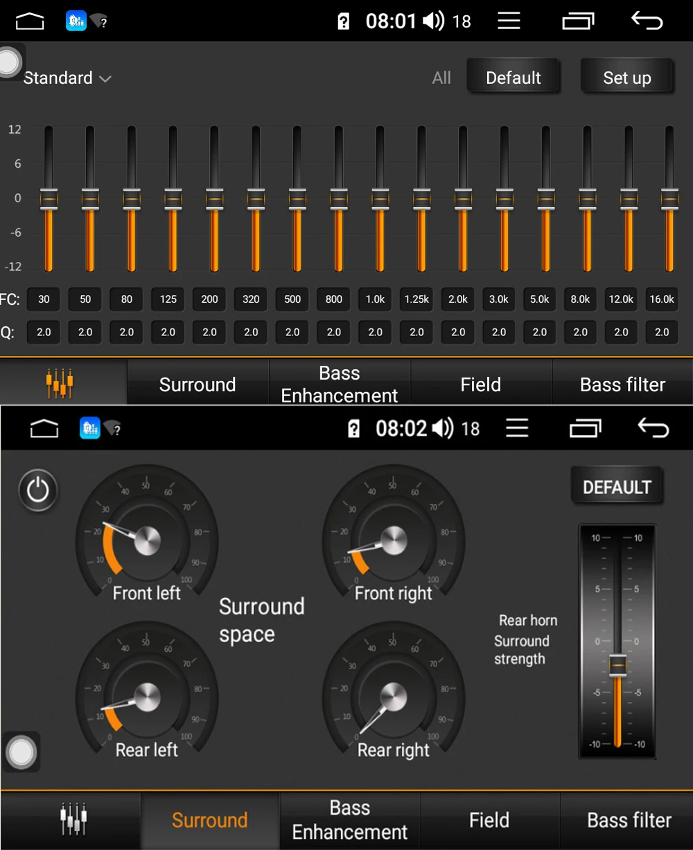Select the highlighted Surround tab in lower panel
Viewport: 693px width, 850px height.
click(209, 820)
